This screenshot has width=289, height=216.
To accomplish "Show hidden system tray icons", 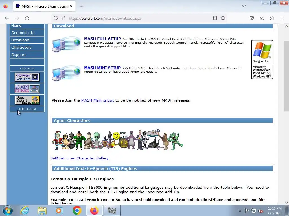I will [240, 211].
